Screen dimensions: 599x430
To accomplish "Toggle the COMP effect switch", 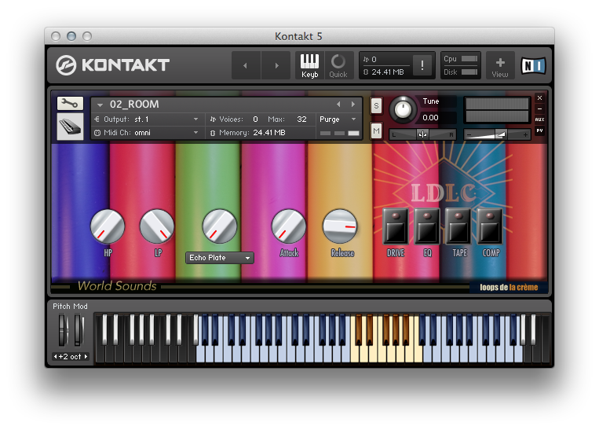I will coord(490,226).
